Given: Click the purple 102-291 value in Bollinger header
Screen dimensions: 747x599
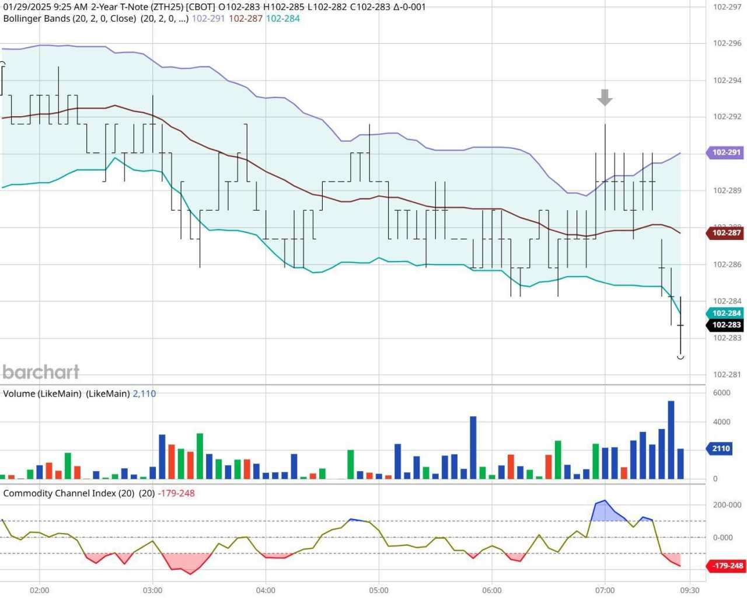Looking at the screenshot, I should click(x=208, y=19).
